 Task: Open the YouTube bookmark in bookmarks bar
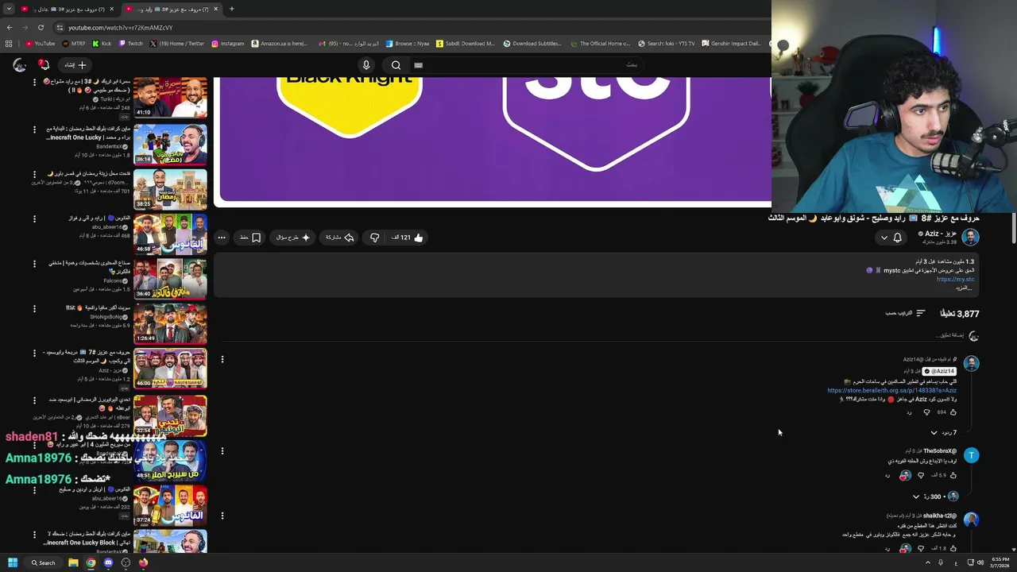point(40,44)
